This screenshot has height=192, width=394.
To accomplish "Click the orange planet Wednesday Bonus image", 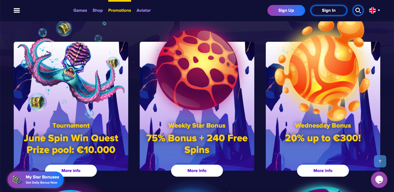I will [323, 69].
